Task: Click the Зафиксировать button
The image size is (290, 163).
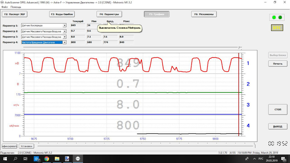Action: click(x=9, y=146)
